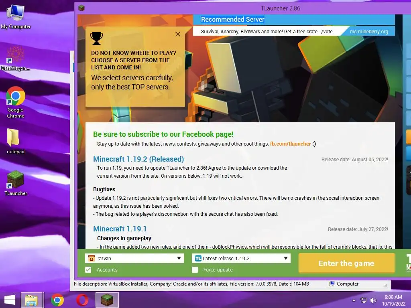Click Release date: August 05, 2022 text
The image size is (411, 308).
point(355,160)
